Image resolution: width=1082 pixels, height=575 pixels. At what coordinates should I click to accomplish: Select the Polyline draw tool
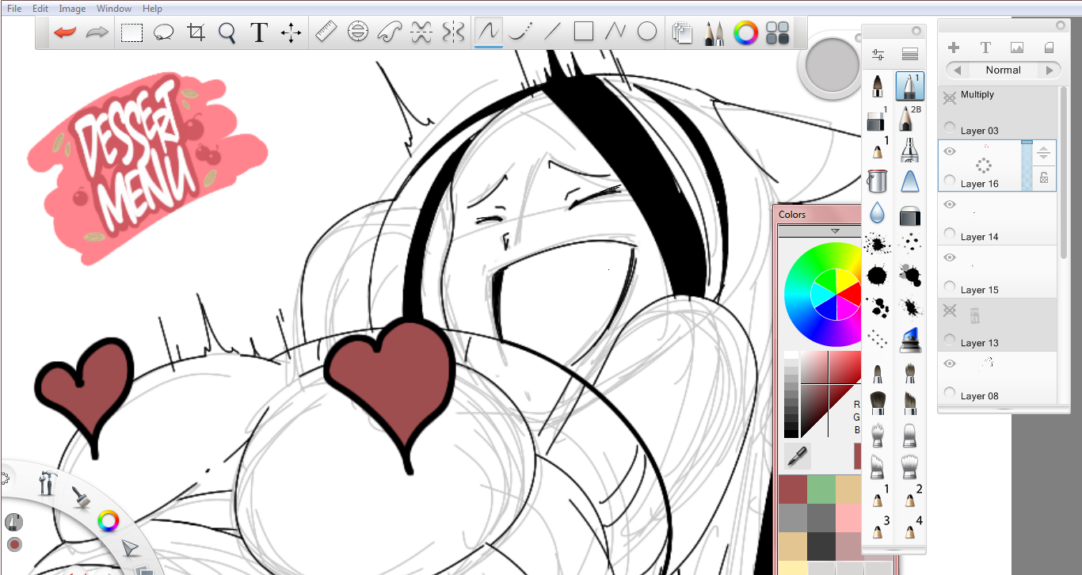tap(615, 32)
